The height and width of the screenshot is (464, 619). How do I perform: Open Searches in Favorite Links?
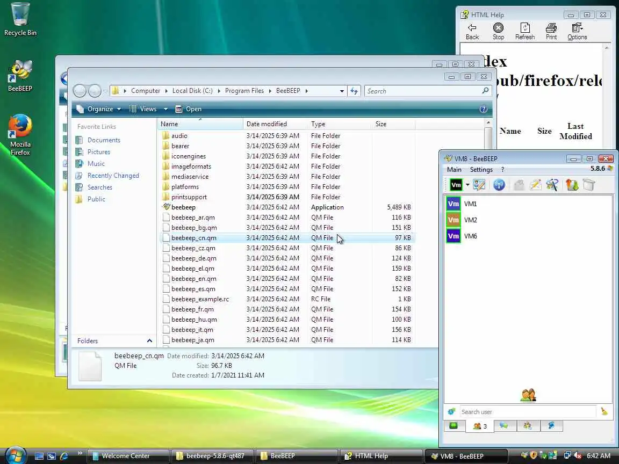point(99,187)
